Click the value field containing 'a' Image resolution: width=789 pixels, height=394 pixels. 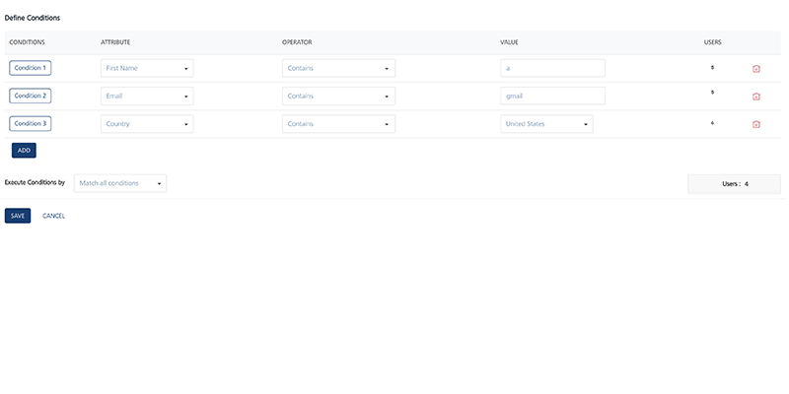coord(552,69)
